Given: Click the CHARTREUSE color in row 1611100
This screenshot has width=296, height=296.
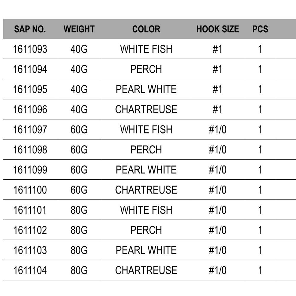Looking at the screenshot, I should click(x=146, y=190).
